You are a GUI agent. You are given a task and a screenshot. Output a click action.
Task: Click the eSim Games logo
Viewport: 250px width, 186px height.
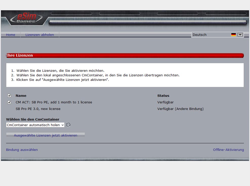tap(26, 18)
